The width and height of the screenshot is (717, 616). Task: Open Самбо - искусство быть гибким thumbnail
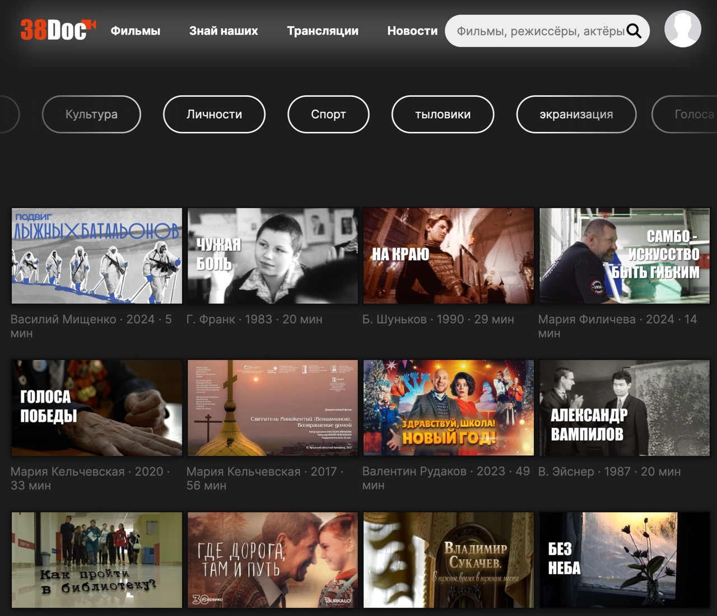[625, 256]
